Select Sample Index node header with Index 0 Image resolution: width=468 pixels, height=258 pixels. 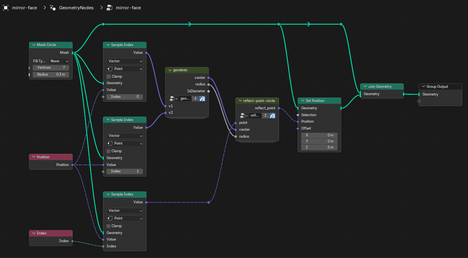click(x=125, y=45)
